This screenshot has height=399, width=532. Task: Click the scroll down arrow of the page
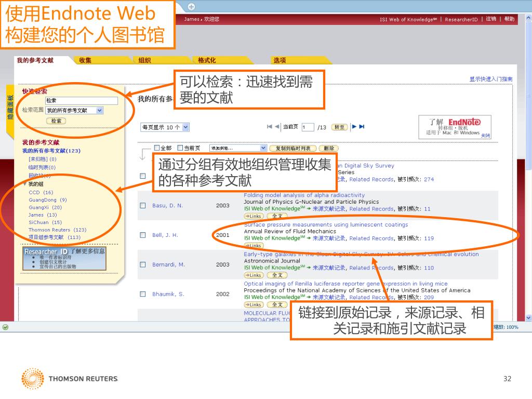pos(528,318)
